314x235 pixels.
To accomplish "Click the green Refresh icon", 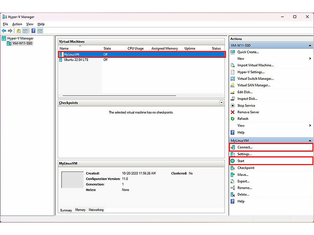I will (232, 119).
